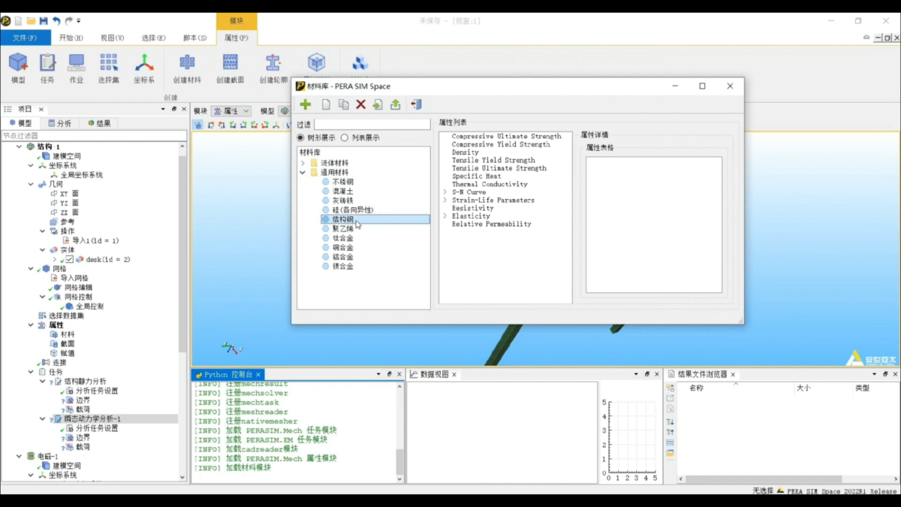Click the 节点过滤器 search field
Image resolution: width=901 pixels, height=507 pixels.
(x=94, y=136)
